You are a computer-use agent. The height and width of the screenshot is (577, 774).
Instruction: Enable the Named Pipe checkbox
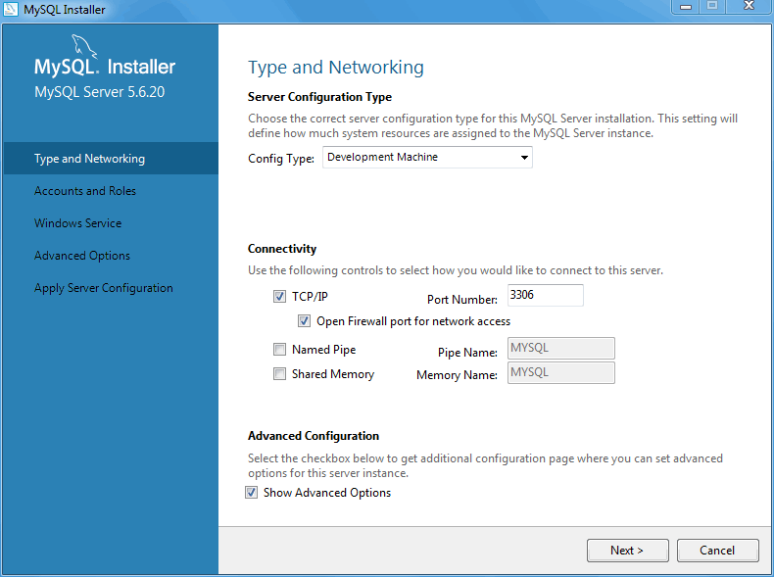[279, 350]
